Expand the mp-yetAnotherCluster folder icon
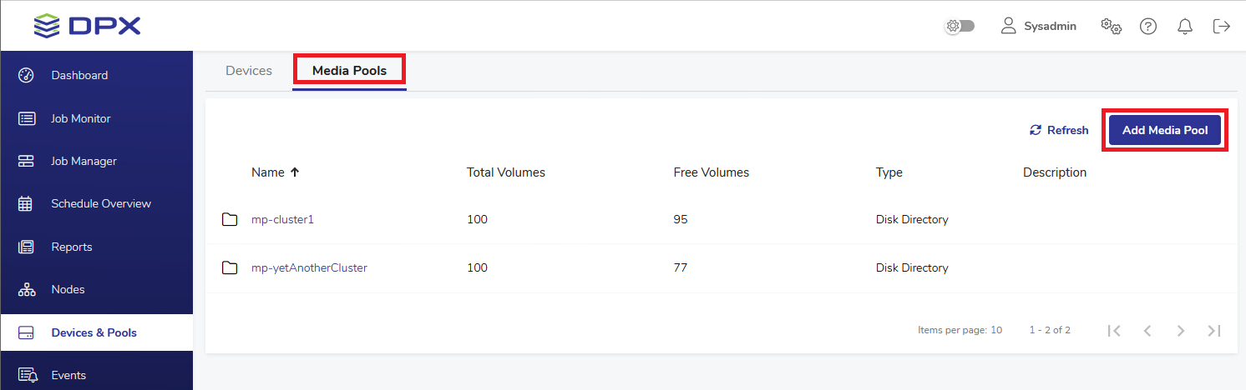 pyautogui.click(x=230, y=267)
